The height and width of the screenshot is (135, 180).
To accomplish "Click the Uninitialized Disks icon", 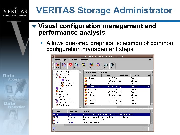I will [57, 102].
